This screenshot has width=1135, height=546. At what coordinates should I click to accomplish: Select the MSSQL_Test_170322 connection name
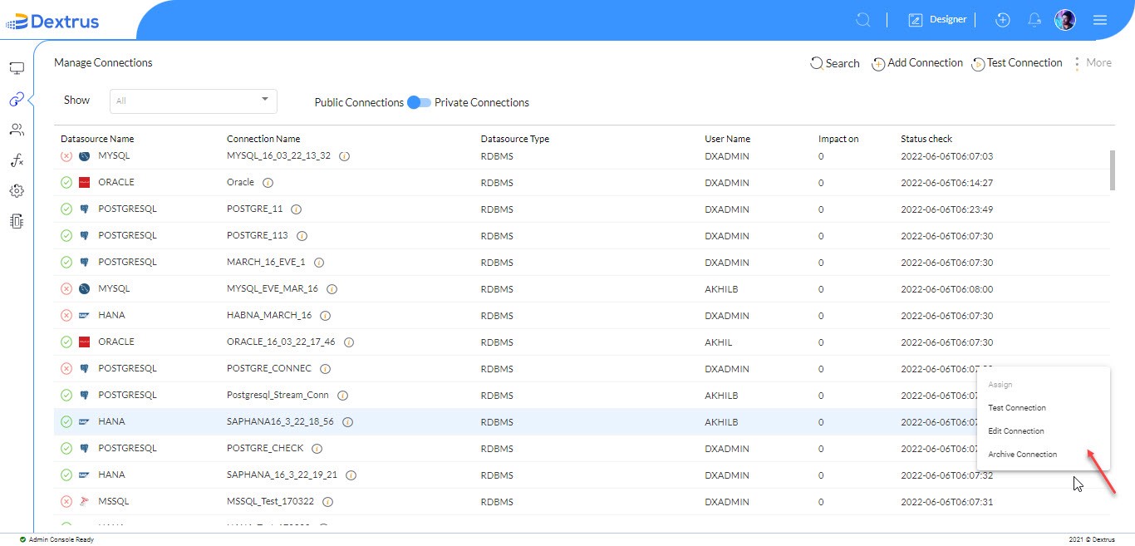(271, 502)
